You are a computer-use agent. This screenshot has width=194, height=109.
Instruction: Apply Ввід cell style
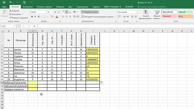point(185,16)
